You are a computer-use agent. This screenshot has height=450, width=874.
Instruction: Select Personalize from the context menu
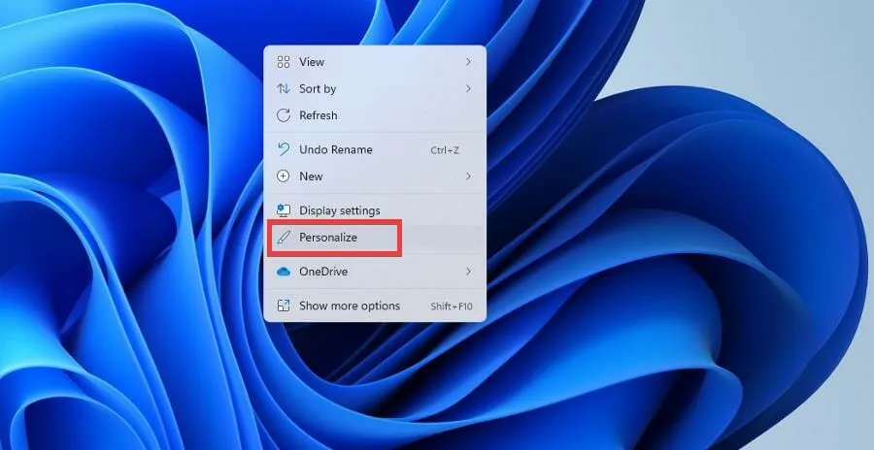click(328, 238)
